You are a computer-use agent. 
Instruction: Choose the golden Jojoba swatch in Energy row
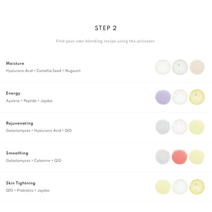click(197, 97)
